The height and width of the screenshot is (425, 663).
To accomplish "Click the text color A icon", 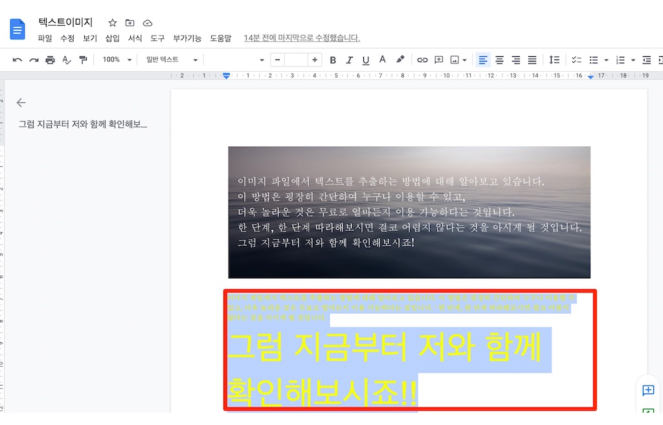I will click(x=382, y=60).
